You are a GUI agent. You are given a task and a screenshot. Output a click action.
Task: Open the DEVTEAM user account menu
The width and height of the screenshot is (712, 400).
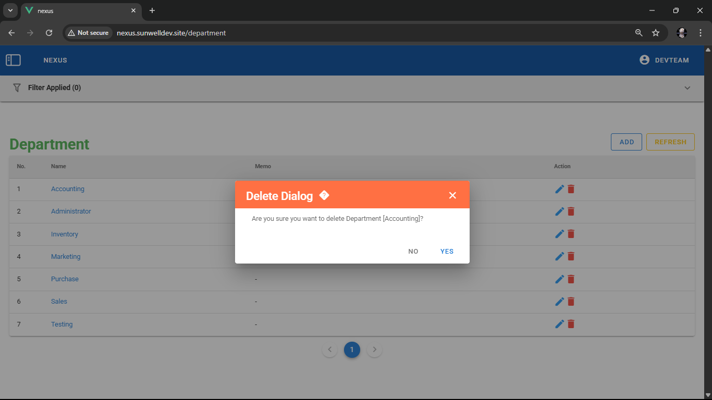click(x=664, y=60)
